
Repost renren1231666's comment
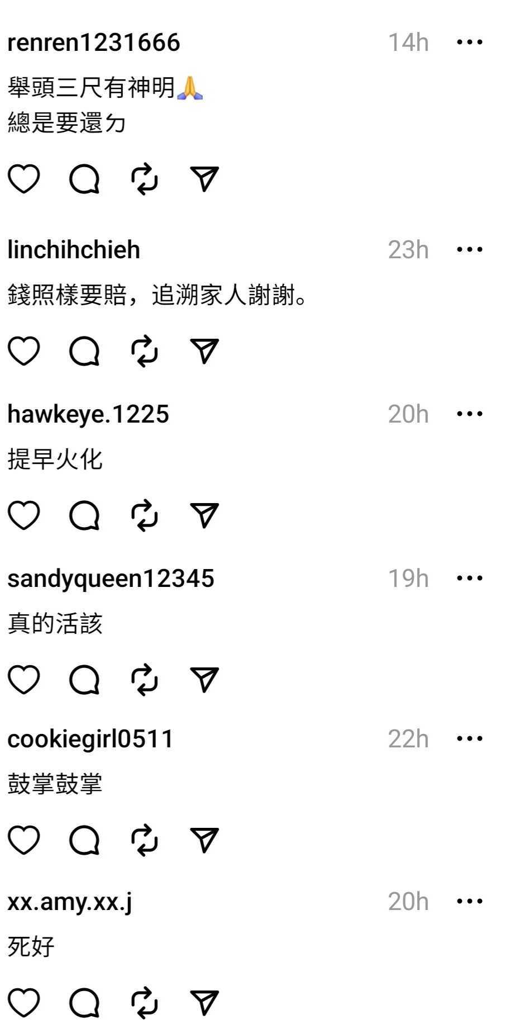pyautogui.click(x=145, y=179)
